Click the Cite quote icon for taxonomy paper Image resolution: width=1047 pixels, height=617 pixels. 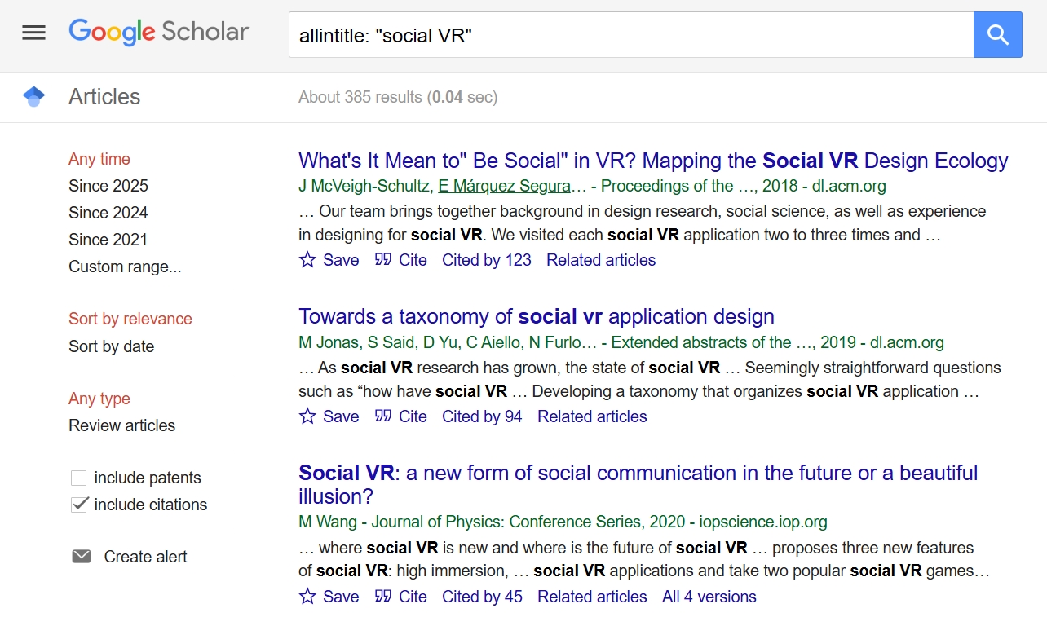click(x=383, y=416)
